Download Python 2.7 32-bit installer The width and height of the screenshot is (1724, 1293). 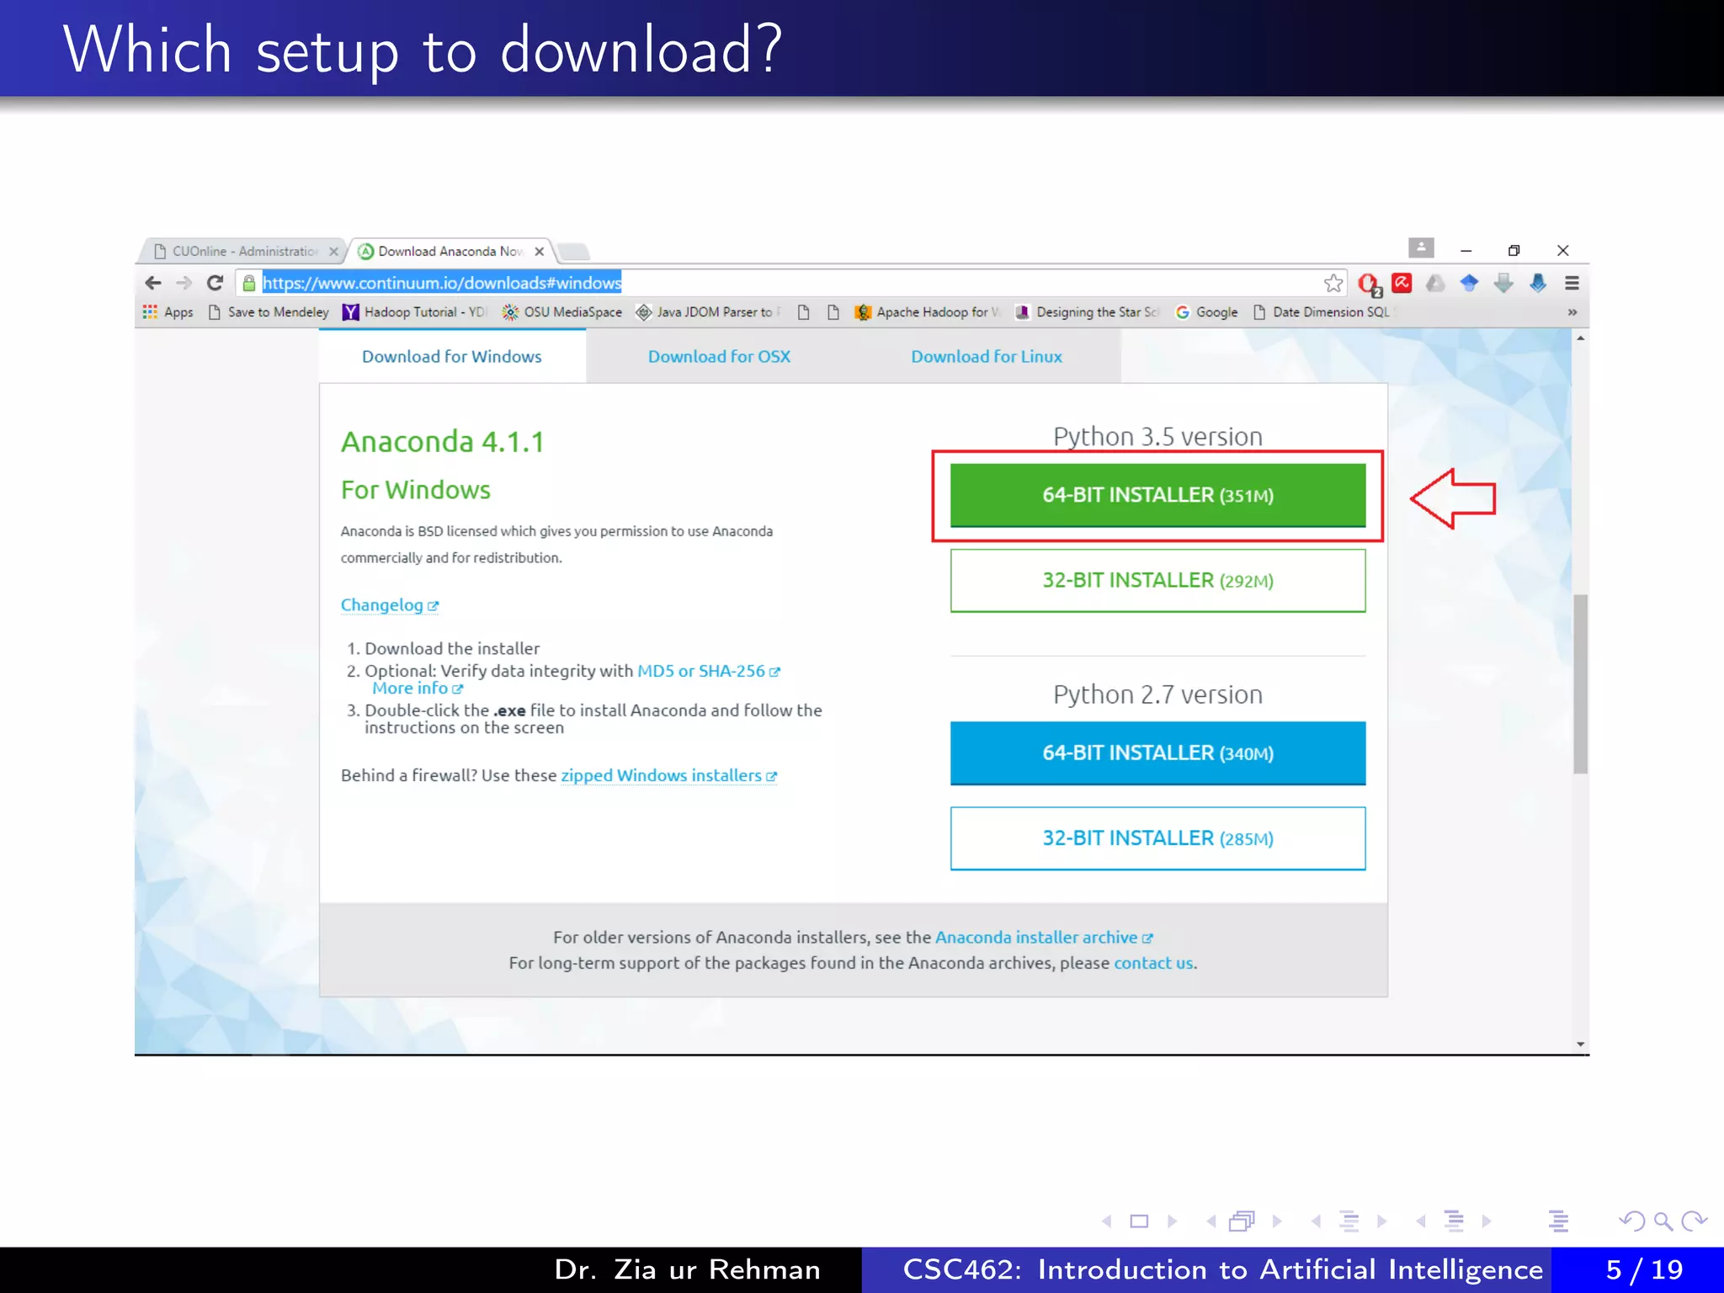(1157, 838)
